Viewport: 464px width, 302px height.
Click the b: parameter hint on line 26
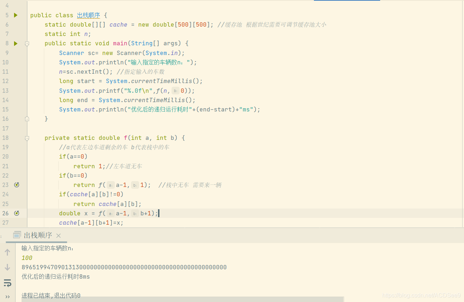135,213
